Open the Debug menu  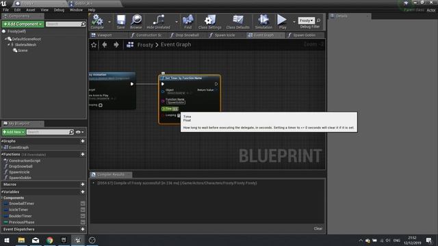click(x=59, y=10)
